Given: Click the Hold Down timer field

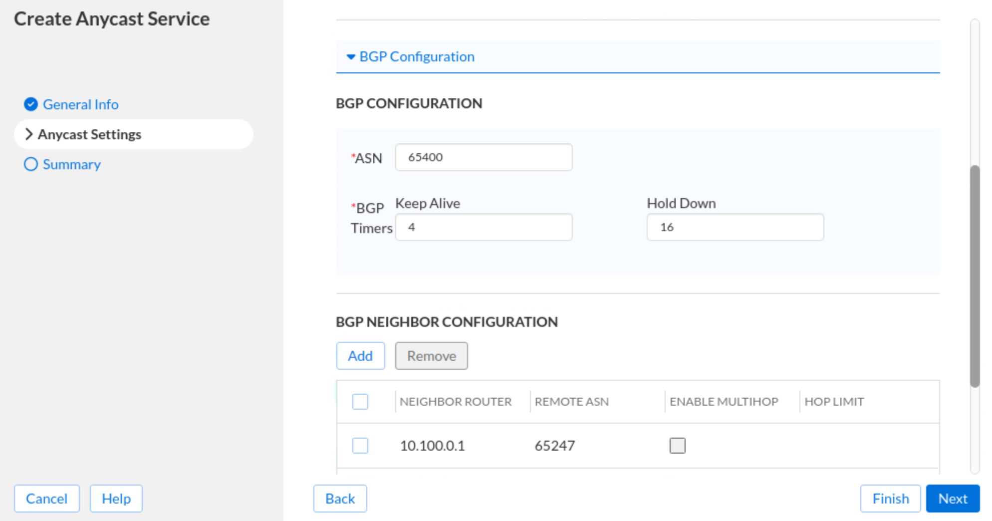Looking at the screenshot, I should tap(735, 227).
